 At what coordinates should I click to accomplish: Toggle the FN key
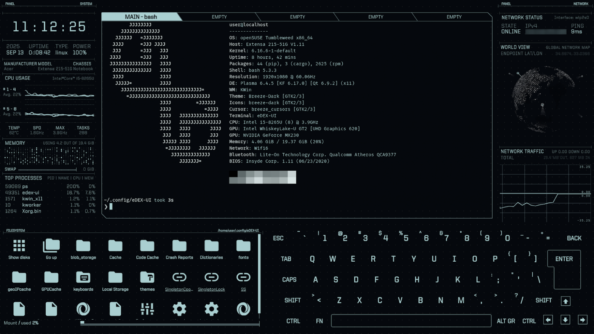(x=319, y=321)
